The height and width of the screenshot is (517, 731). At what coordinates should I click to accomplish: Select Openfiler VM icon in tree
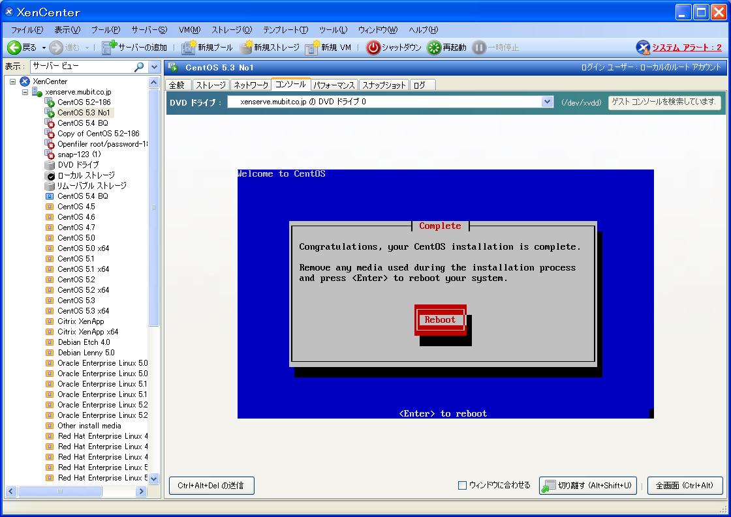point(50,144)
